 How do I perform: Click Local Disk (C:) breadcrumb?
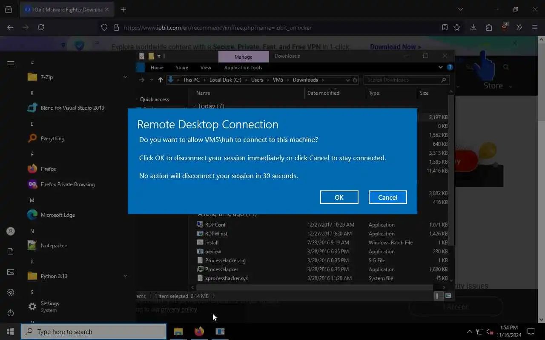coord(225,79)
